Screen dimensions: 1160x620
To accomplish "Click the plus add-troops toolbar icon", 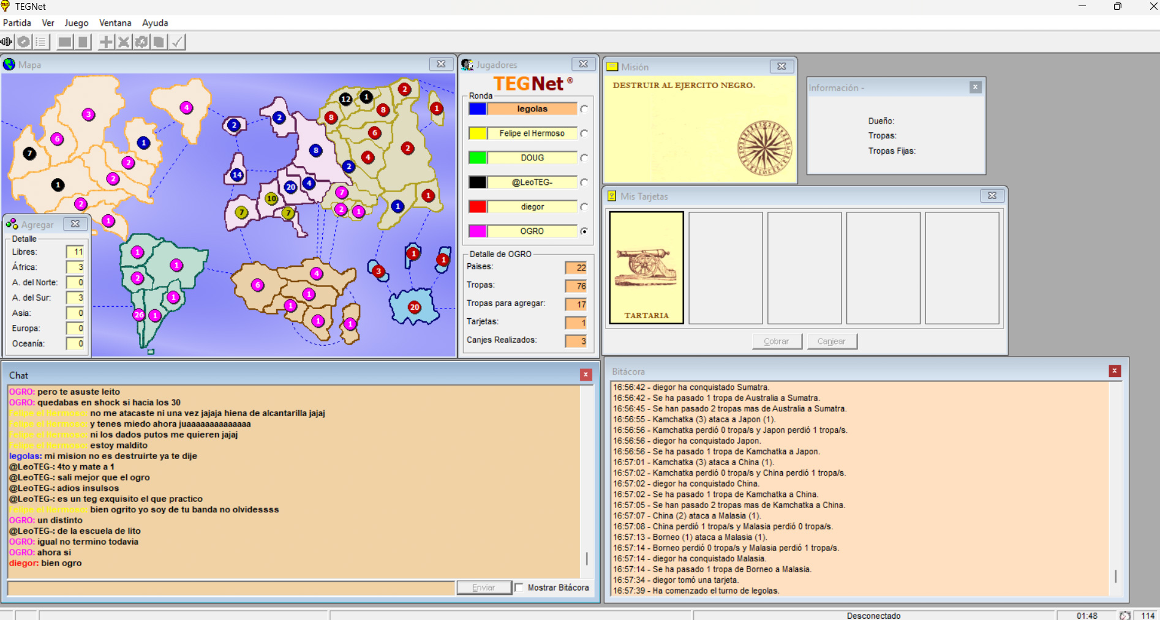I will 106,42.
